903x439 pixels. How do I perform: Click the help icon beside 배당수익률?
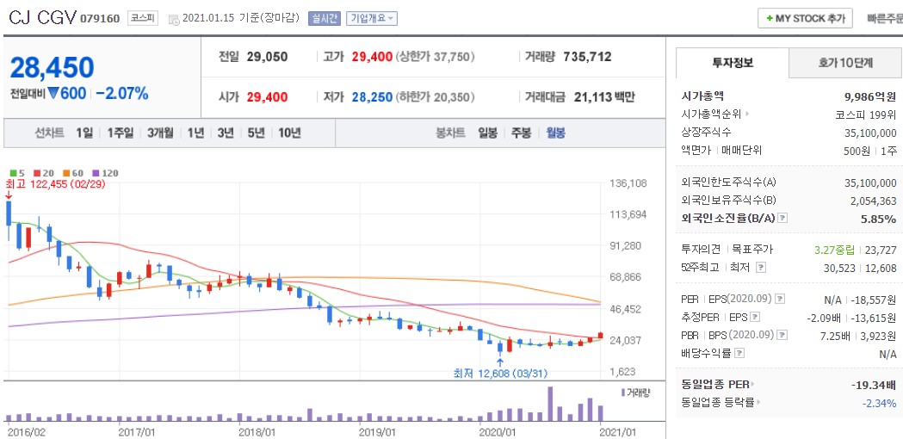click(x=740, y=353)
